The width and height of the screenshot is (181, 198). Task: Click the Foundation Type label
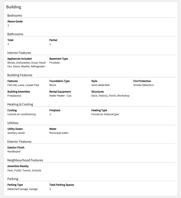click(59, 81)
